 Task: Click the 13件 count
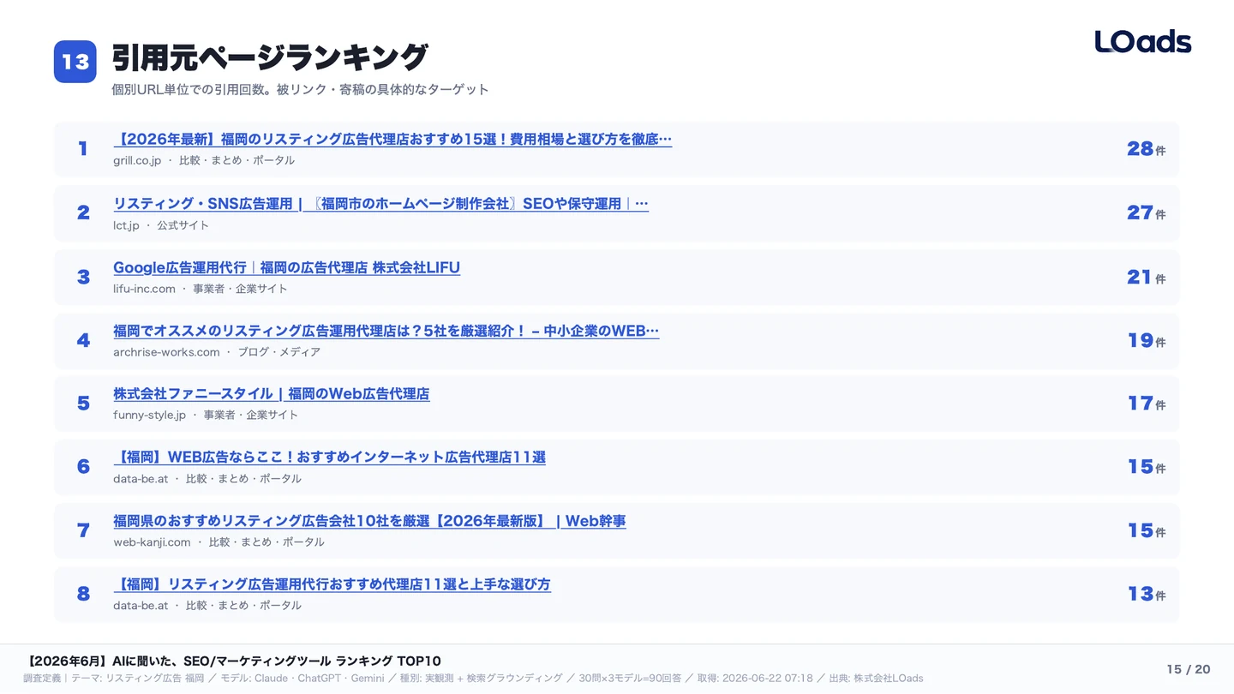pyautogui.click(x=1146, y=594)
